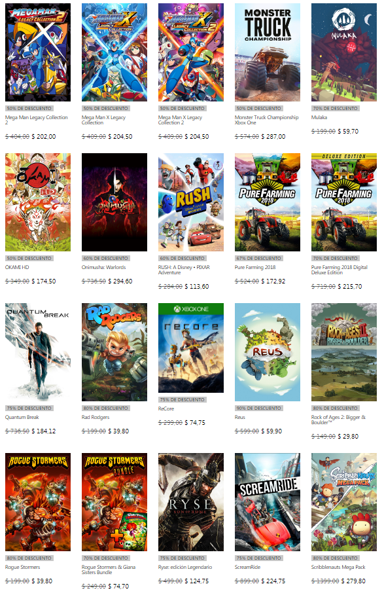The height and width of the screenshot is (599, 384).
Task: Click the Rock of Ages 2 title link
Action: pyautogui.click(x=338, y=420)
